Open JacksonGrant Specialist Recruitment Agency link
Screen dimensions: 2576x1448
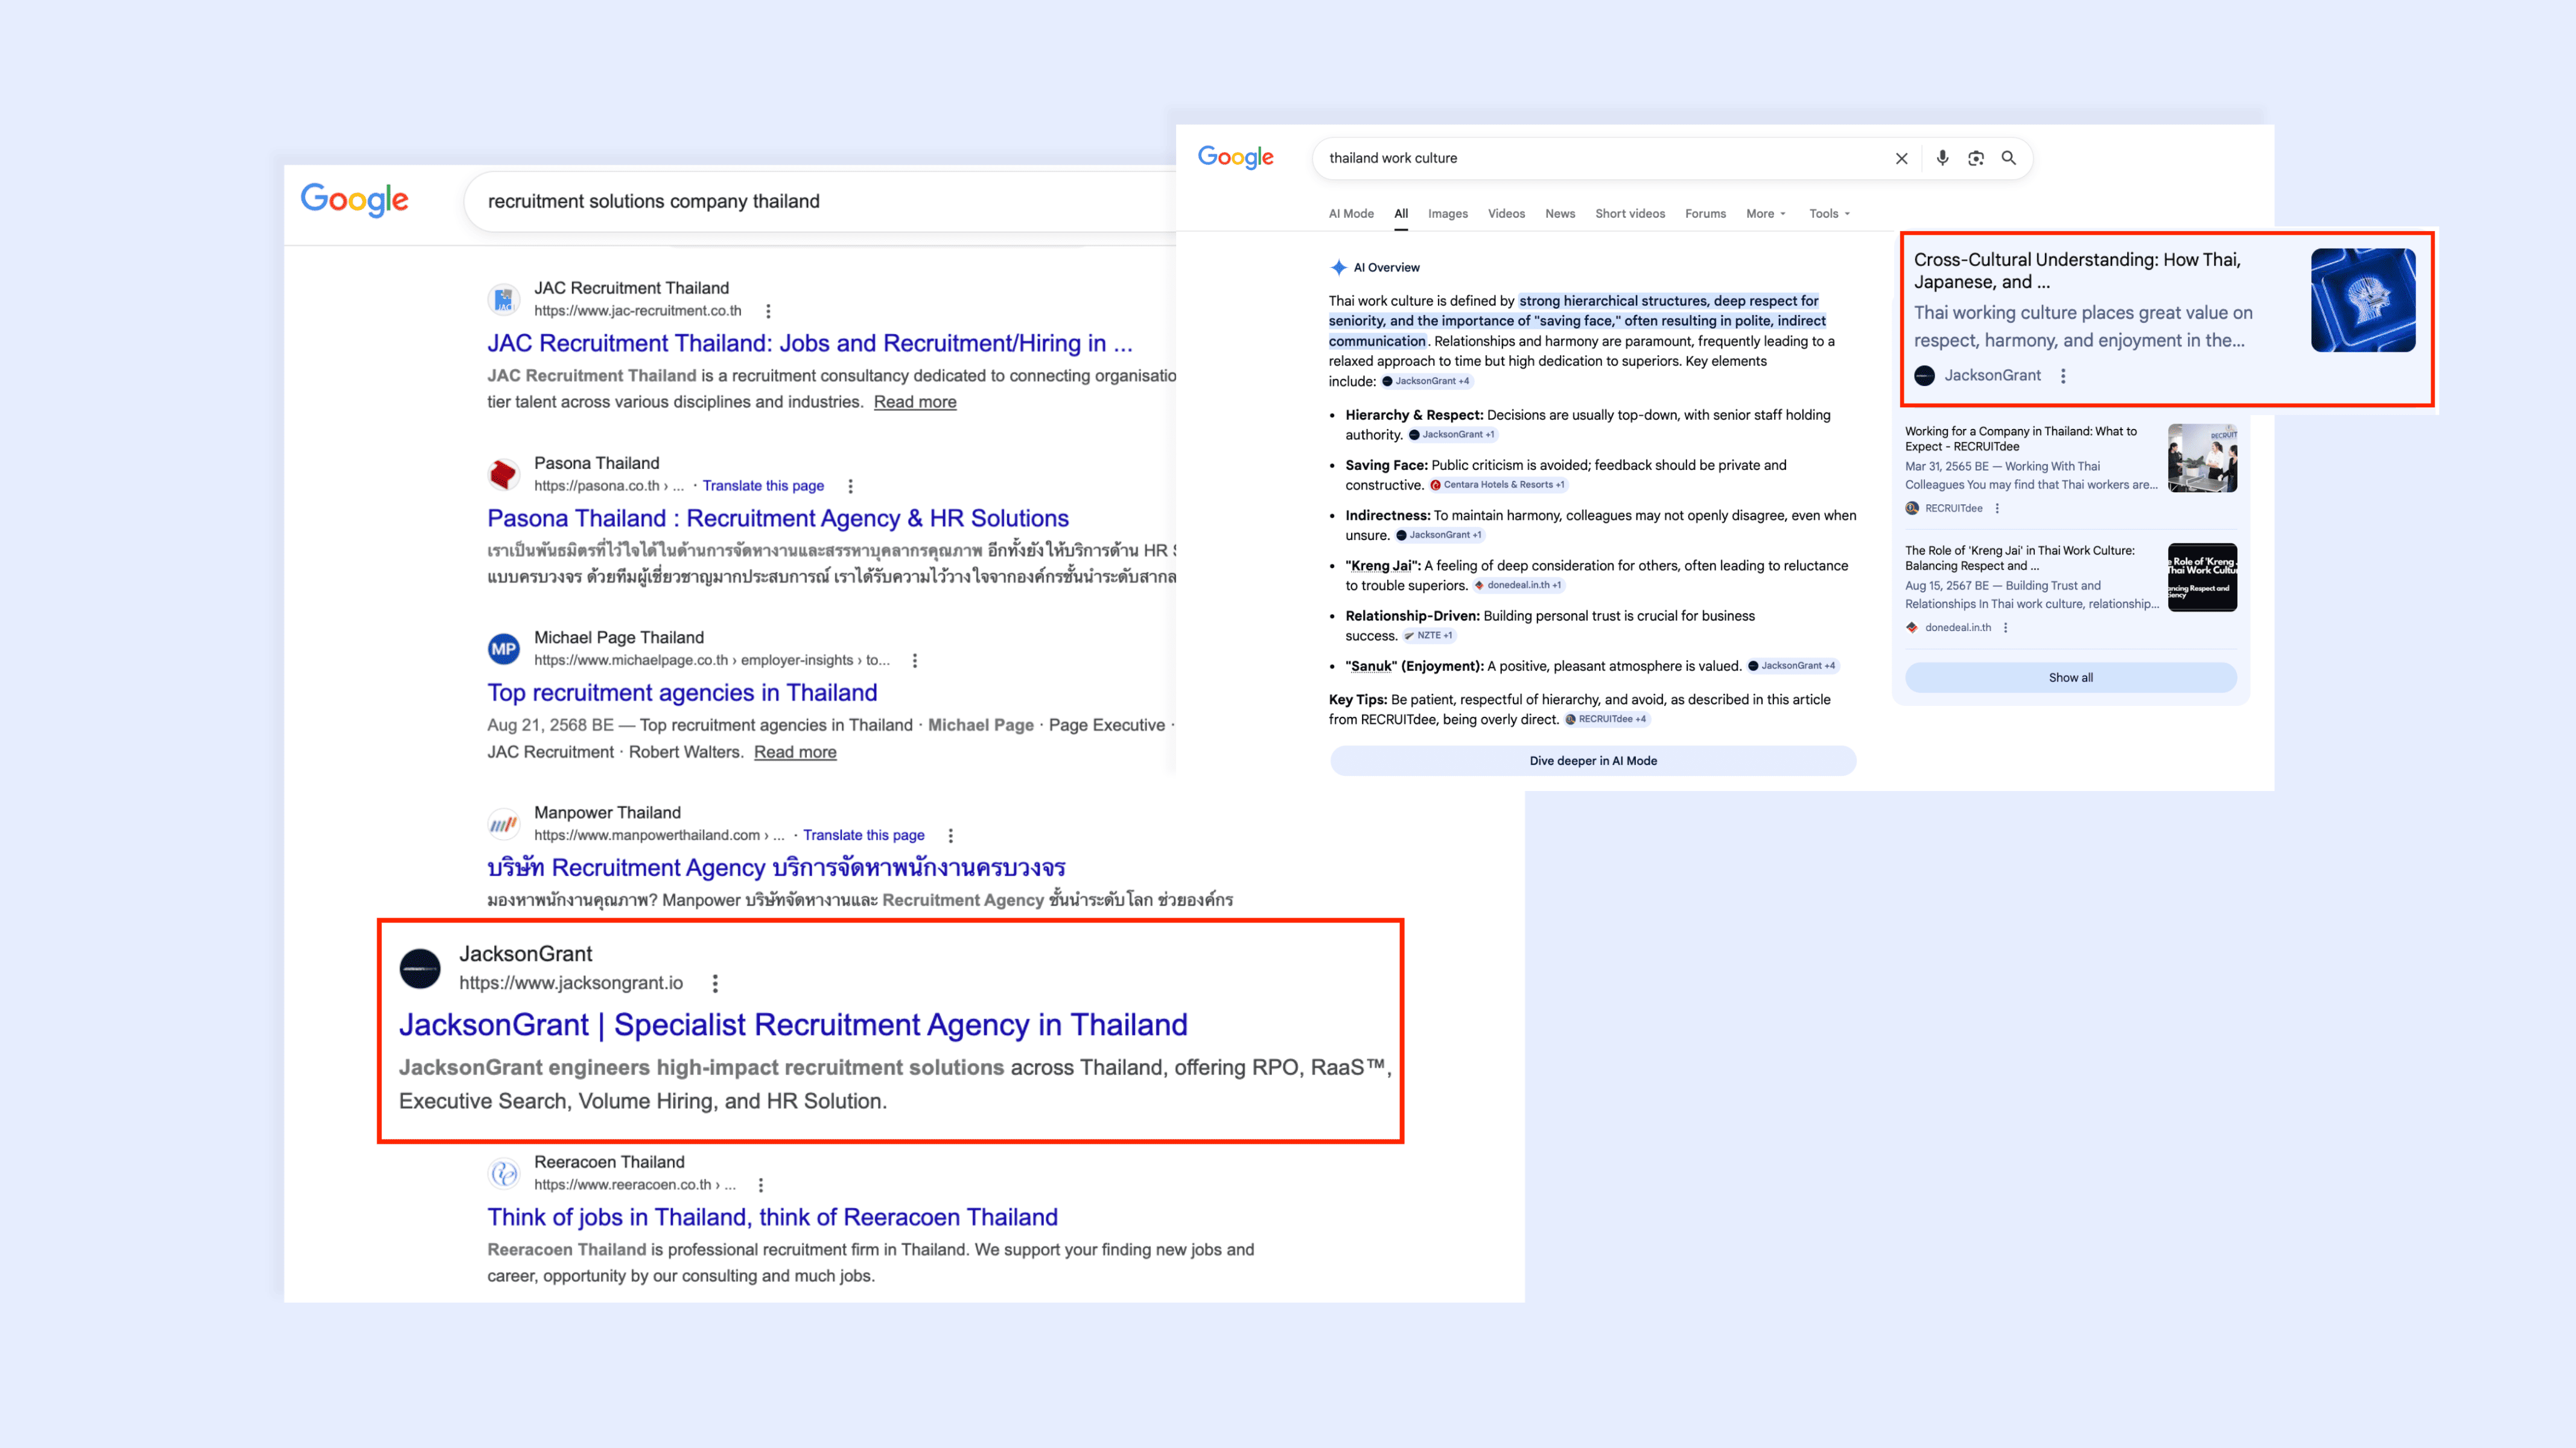click(793, 1025)
